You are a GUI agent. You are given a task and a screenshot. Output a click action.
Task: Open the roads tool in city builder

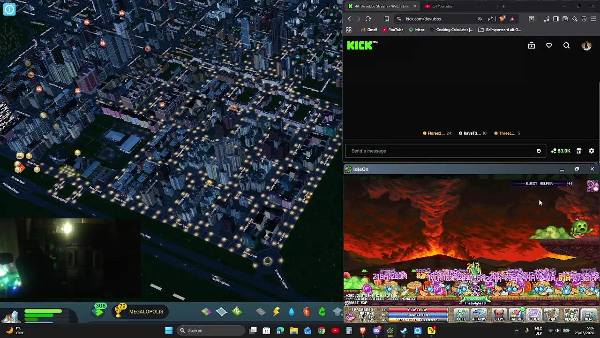click(261, 311)
